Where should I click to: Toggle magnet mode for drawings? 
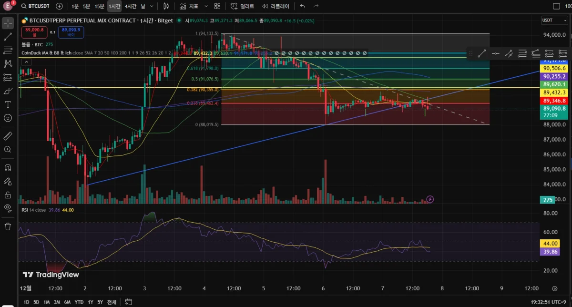click(8, 168)
